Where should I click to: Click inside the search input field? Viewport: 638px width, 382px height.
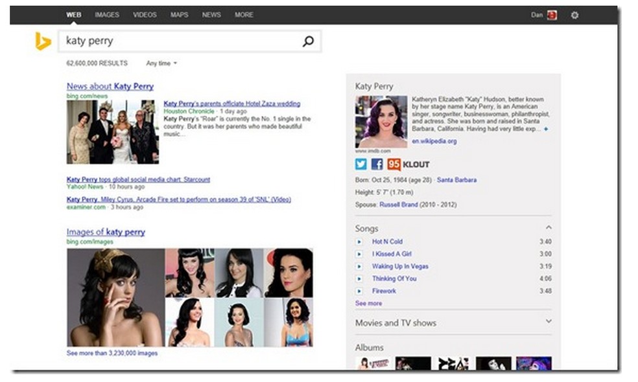coord(162,40)
